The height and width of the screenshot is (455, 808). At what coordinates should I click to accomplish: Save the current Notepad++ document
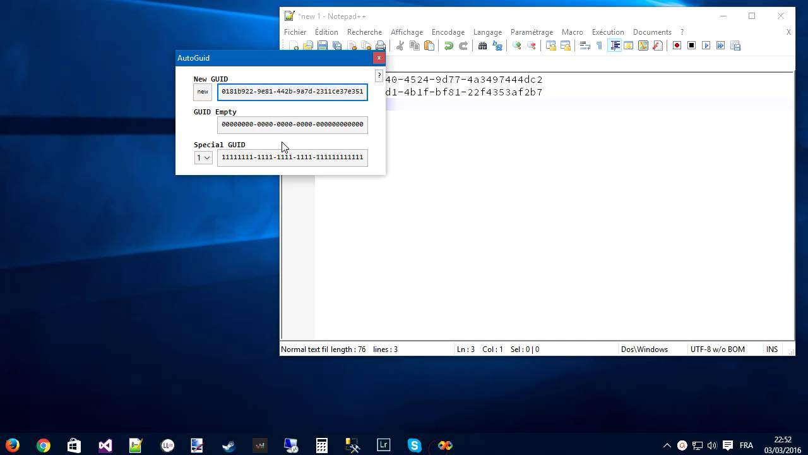pos(323,45)
